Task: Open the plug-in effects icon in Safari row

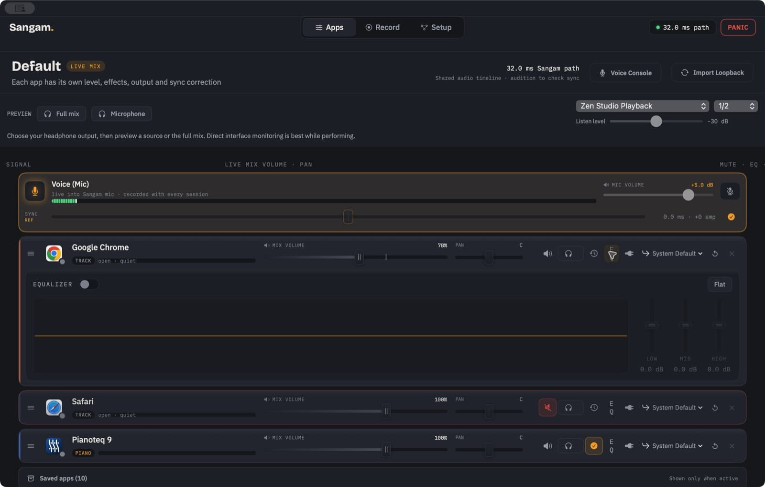Action: pos(629,408)
